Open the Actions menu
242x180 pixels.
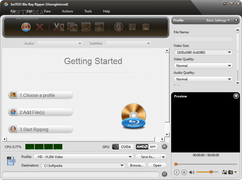tap(68, 11)
